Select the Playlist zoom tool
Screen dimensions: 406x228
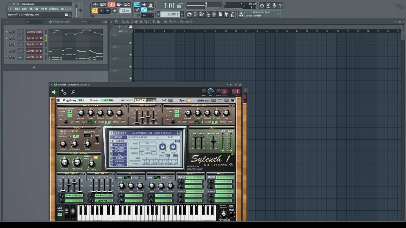[x=154, y=22]
